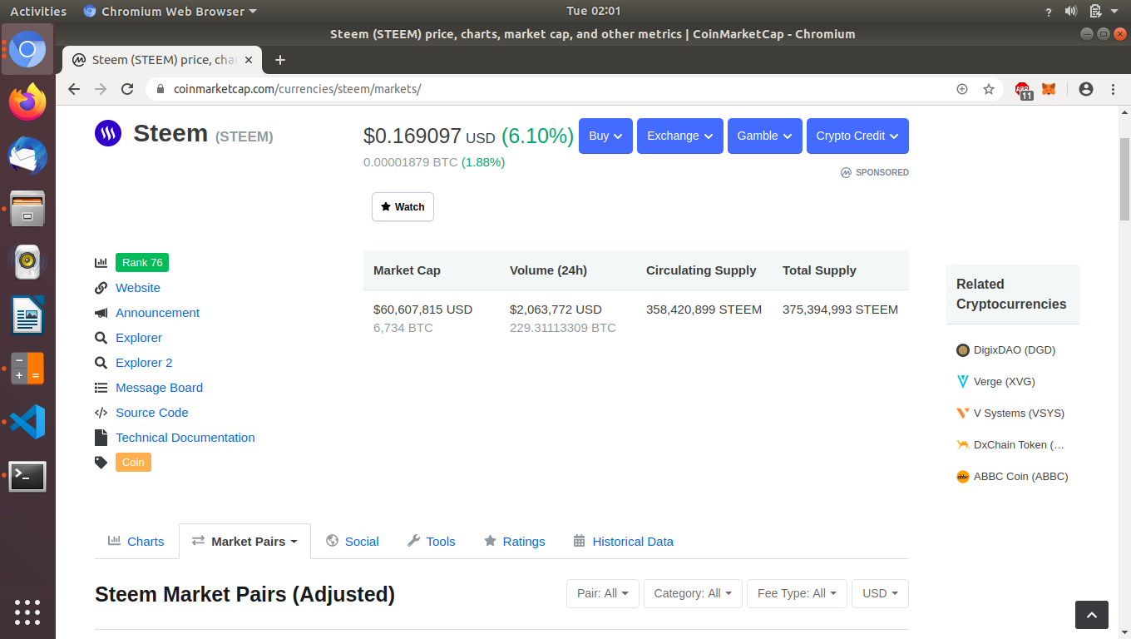Click the V Systems coin icon
Screen dimensions: 1131x639
click(963, 414)
